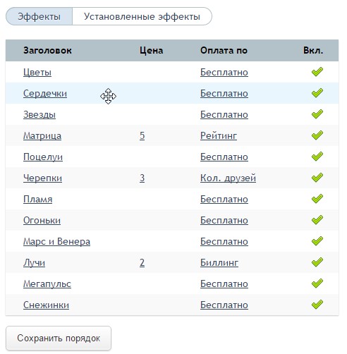Toggle the checkmark icon for Лучи
The height and width of the screenshot is (354, 347).
317,262
